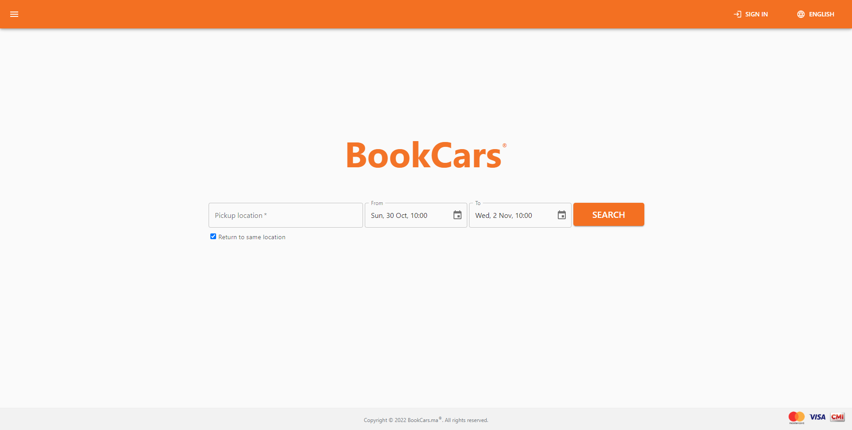Screen dimensions: 852x430
Task: Click the copyright BookCars.ma text
Action: (426, 420)
